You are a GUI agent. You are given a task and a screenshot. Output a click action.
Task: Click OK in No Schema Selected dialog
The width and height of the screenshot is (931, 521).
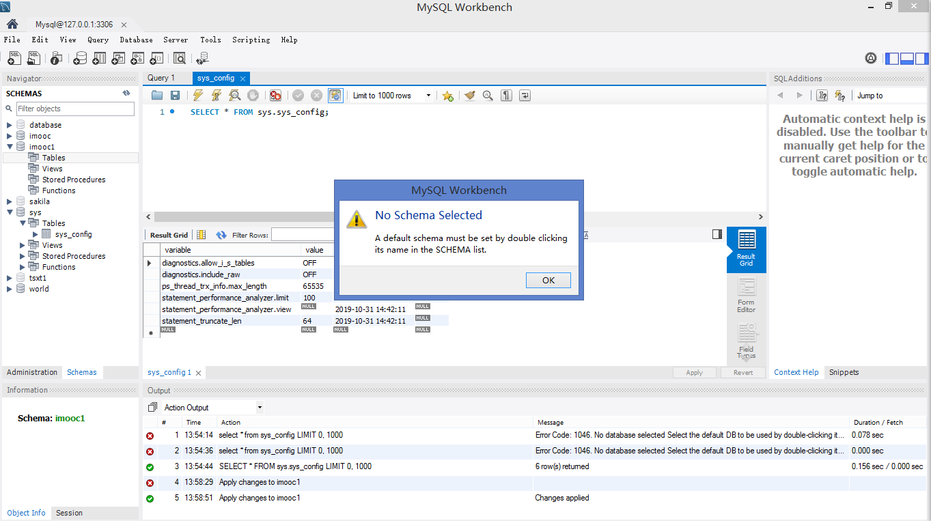click(548, 280)
